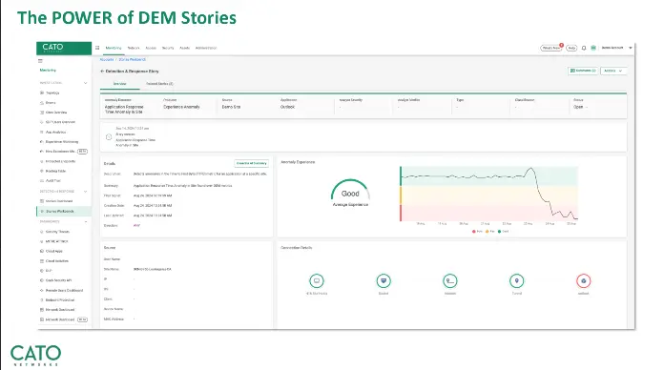Click the Stories Dashboard sidebar icon

[42, 201]
